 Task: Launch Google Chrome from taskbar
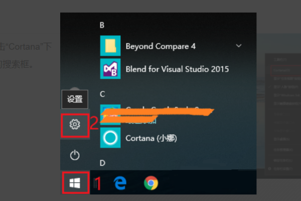pyautogui.click(x=151, y=183)
